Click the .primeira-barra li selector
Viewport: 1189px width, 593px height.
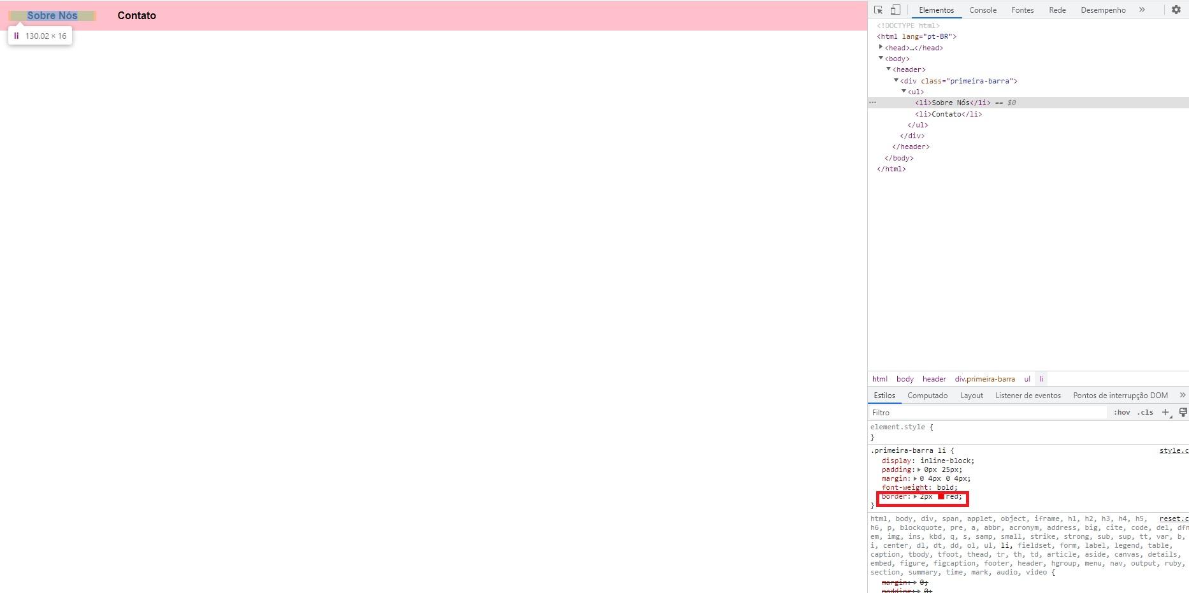[908, 451]
